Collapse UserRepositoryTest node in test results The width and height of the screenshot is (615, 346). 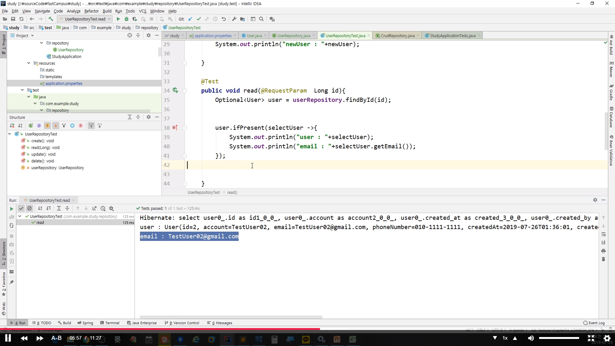pyautogui.click(x=20, y=217)
